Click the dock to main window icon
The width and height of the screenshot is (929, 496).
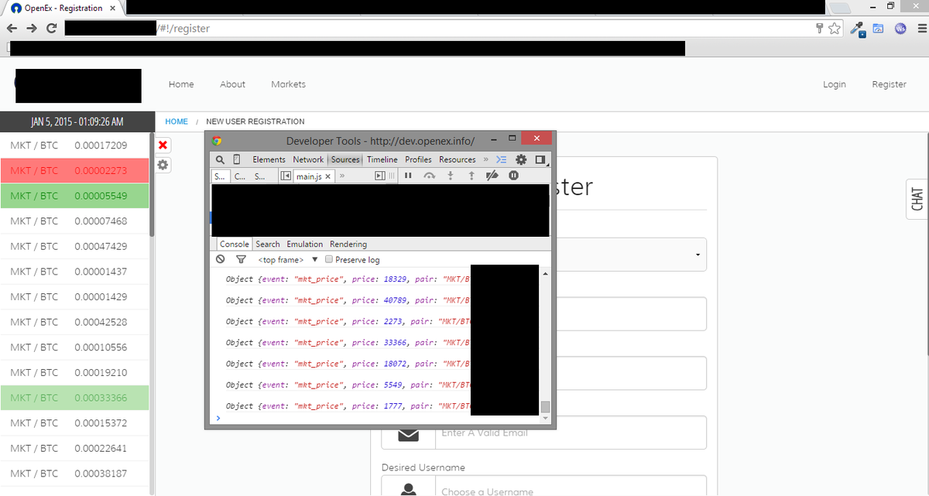[x=540, y=160]
